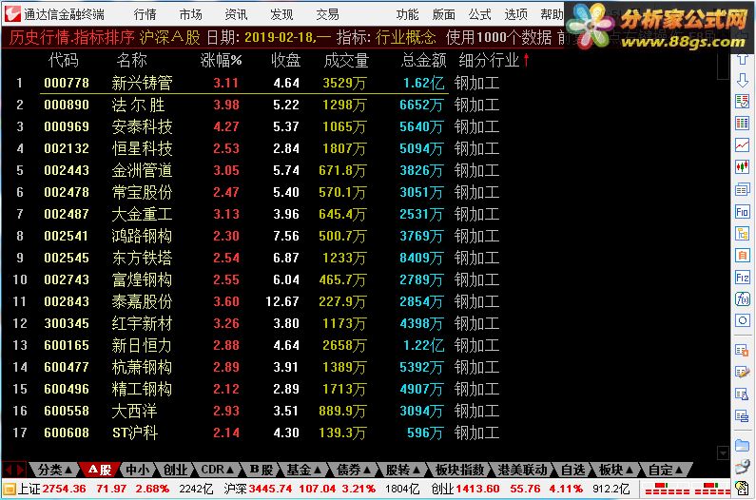This screenshot has height=500, width=756.
Task: Open the 发现 menu
Action: pos(281,14)
